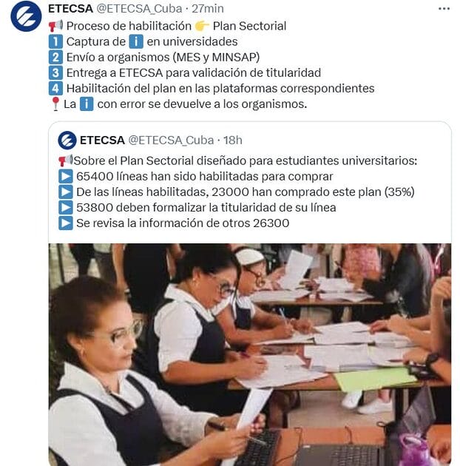Click play-arrow bullet beside '65400 líneas'
The height and width of the screenshot is (466, 460).
point(65,176)
